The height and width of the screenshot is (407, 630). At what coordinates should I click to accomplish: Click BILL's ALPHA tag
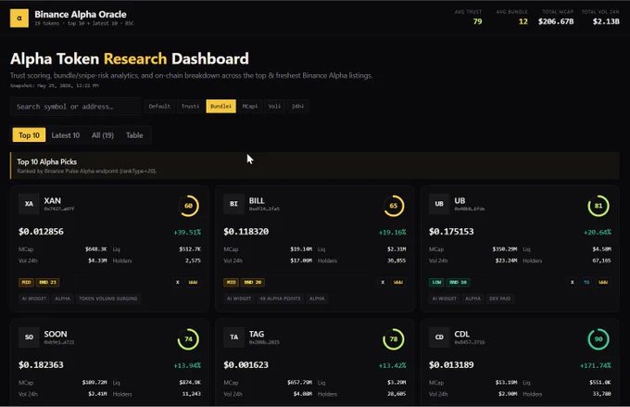tap(317, 299)
